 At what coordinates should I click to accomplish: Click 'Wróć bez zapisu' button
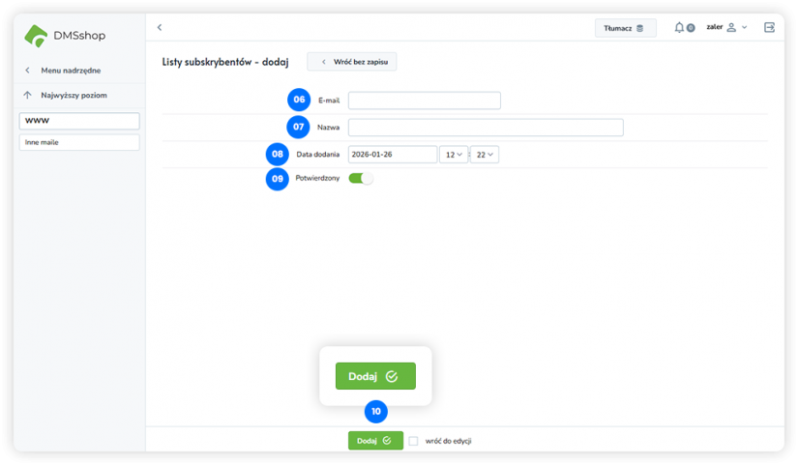(352, 62)
